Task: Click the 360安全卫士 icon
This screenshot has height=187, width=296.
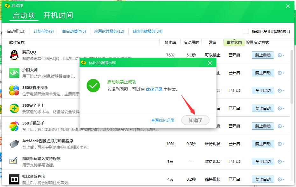Action: [x=14, y=108]
